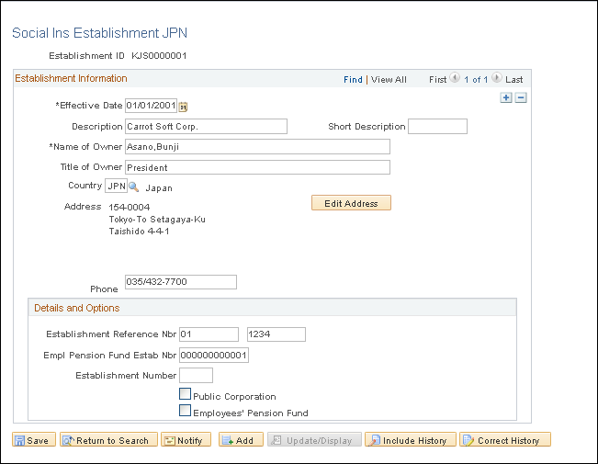The width and height of the screenshot is (598, 464).
Task: Tick the Employees' Pension Fund checkbox
Action: point(185,410)
